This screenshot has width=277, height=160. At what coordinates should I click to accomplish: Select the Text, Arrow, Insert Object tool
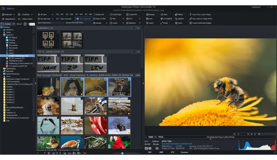[200, 15]
